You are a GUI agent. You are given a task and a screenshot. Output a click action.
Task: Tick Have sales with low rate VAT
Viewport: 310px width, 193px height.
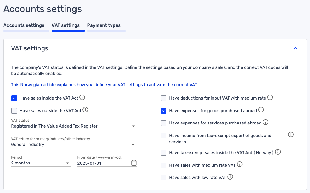tap(164, 177)
